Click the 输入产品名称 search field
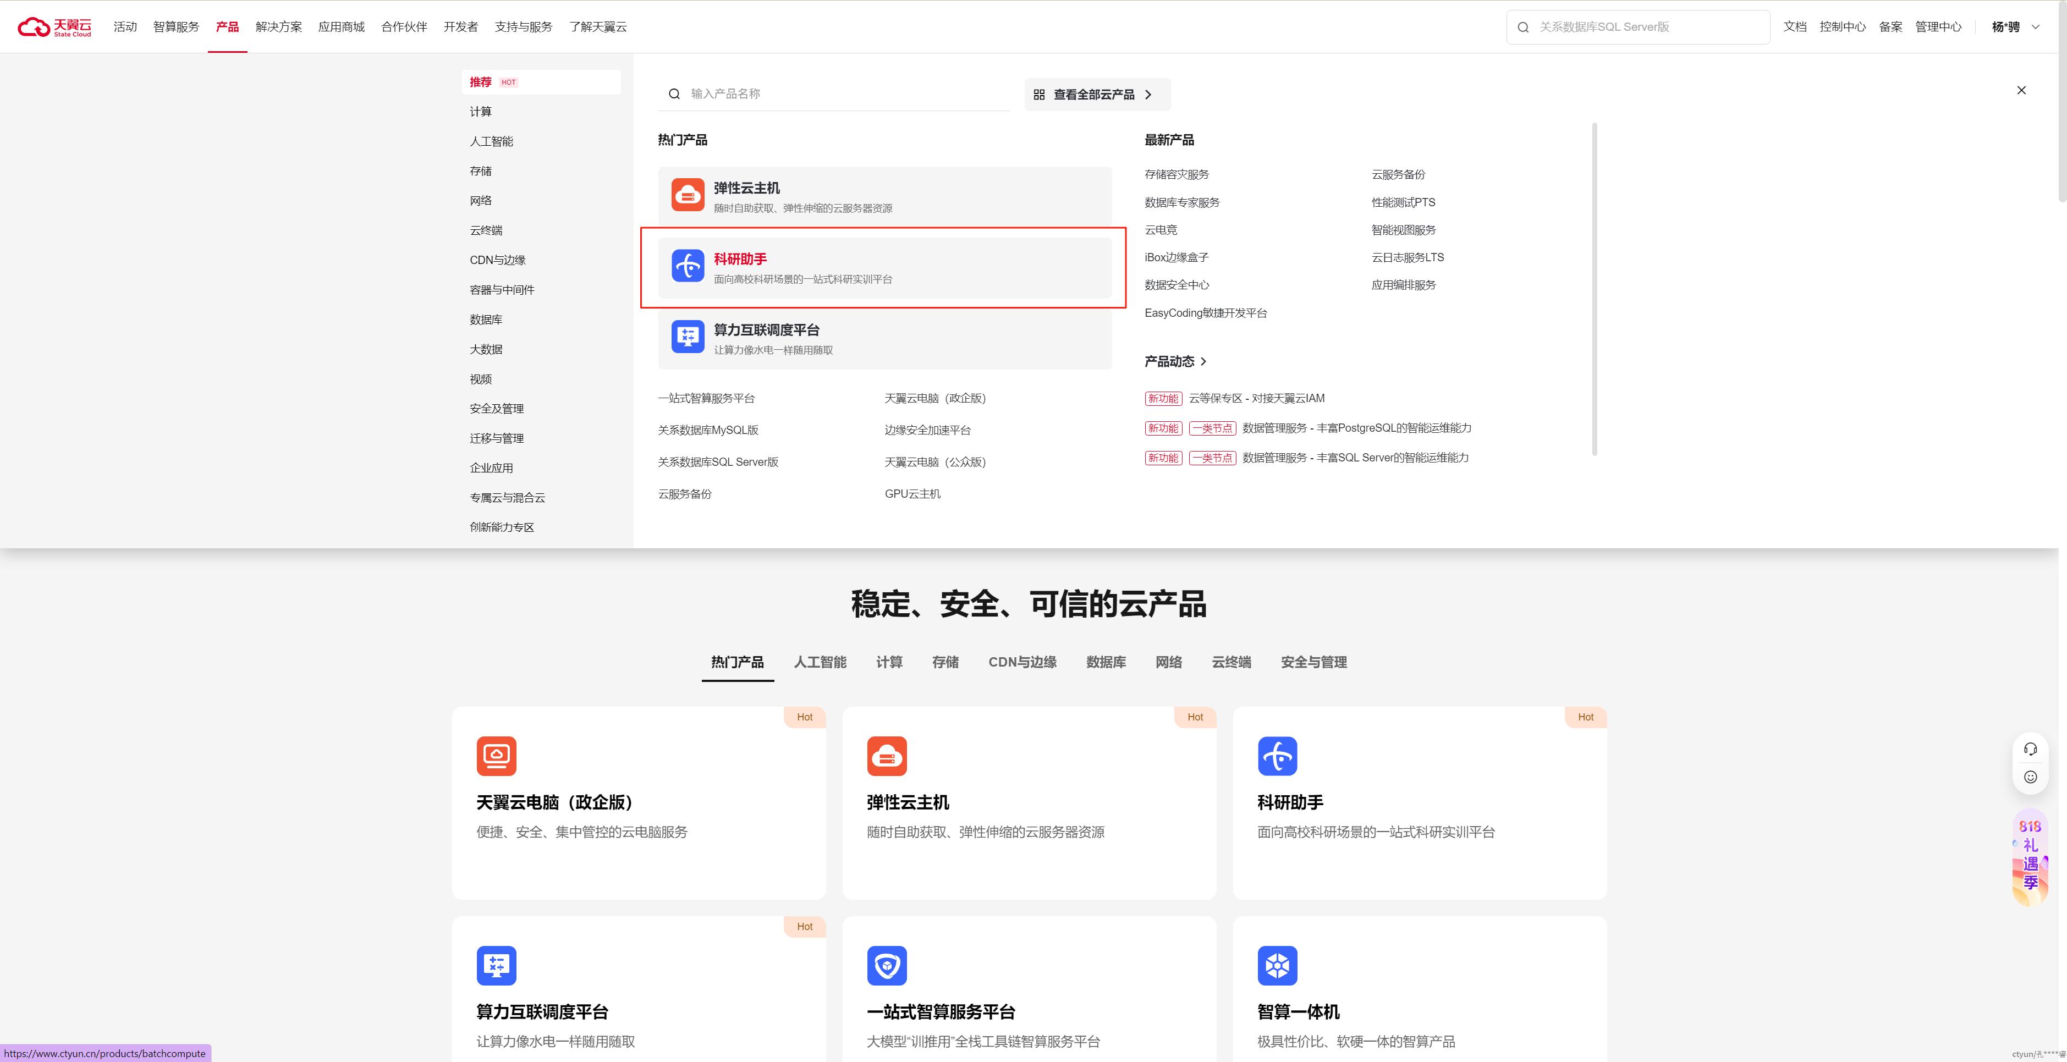The height and width of the screenshot is (1062, 2067). (834, 94)
